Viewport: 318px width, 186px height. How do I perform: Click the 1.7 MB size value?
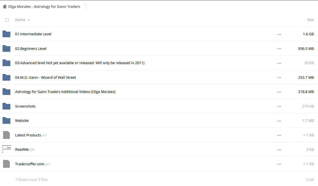[x=308, y=120]
